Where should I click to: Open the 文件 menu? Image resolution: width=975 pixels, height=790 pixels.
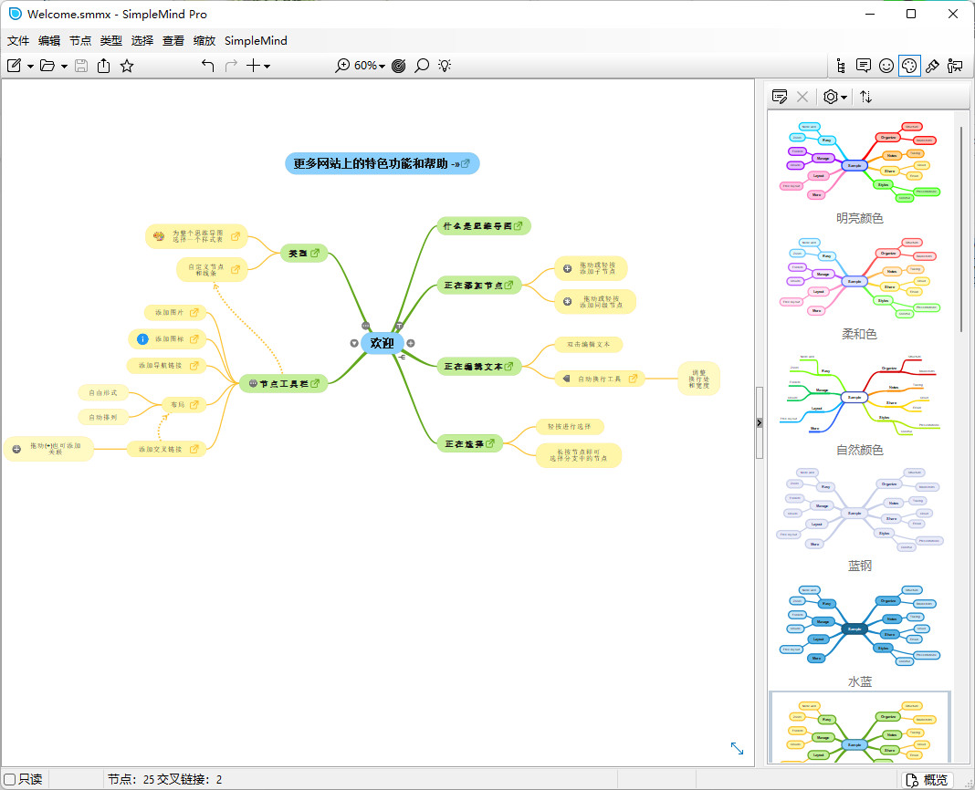coord(18,40)
